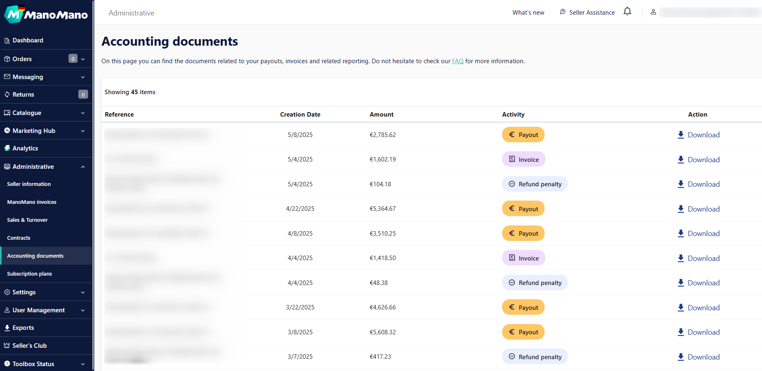Go to Sales & Turnover
Screen dimensions: 762x371
pyautogui.click(x=27, y=220)
